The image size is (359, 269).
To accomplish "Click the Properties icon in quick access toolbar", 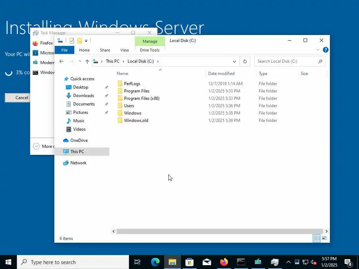I will point(72,41).
